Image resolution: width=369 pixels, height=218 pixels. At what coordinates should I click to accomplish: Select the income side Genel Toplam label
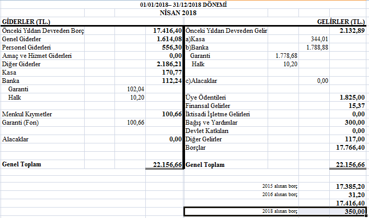coord(205,165)
